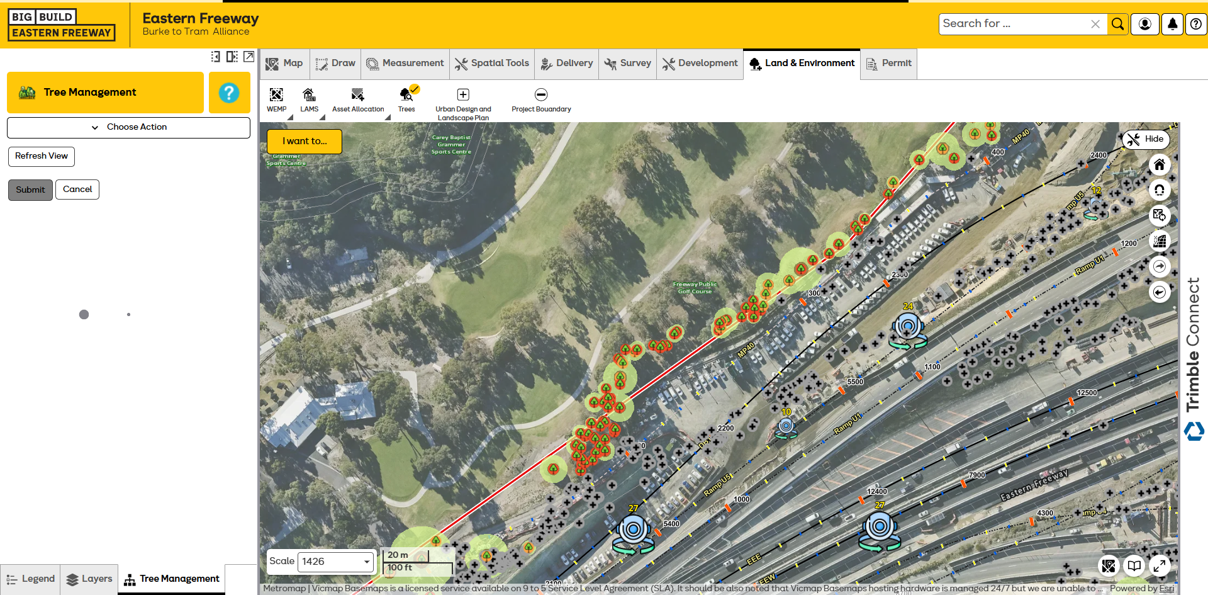This screenshot has height=595, width=1208.
Task: Clear the search field with X
Action: click(1095, 24)
